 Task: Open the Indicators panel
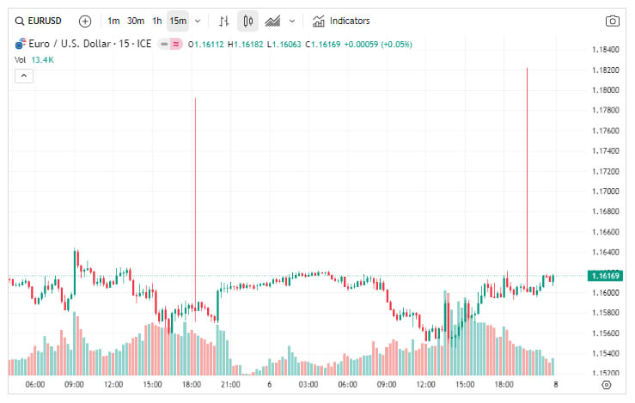341,21
